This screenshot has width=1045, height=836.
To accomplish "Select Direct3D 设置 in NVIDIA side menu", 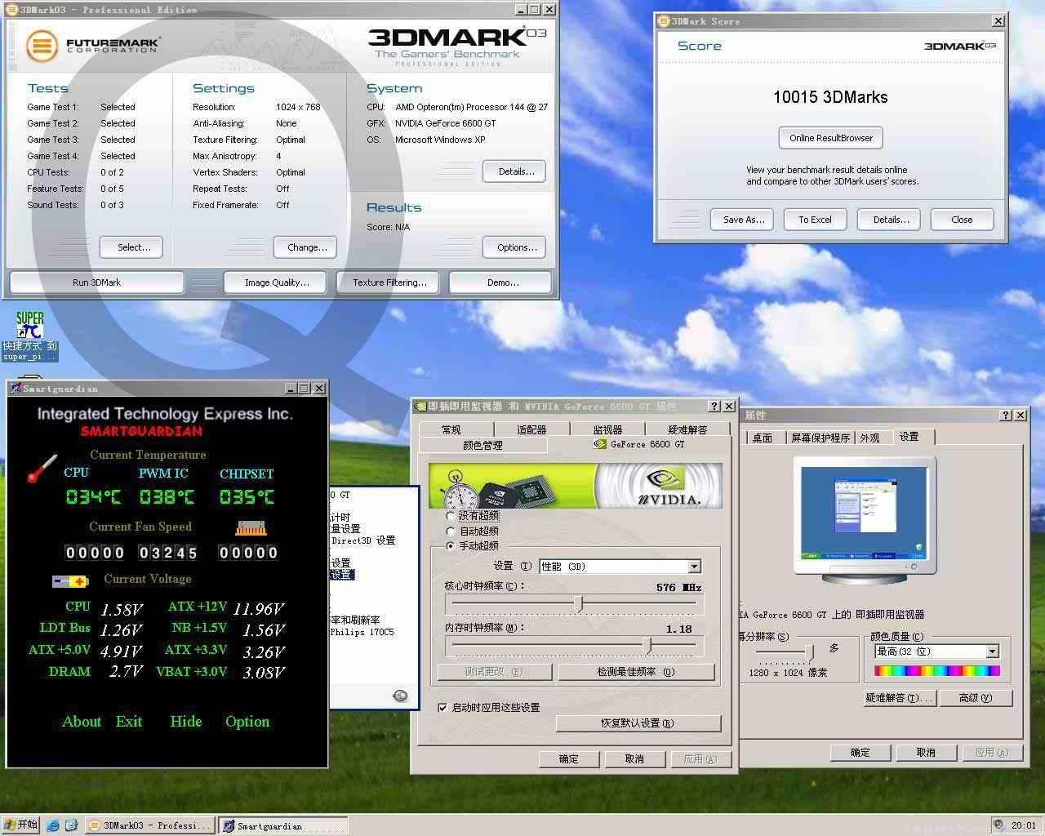I will (x=363, y=540).
